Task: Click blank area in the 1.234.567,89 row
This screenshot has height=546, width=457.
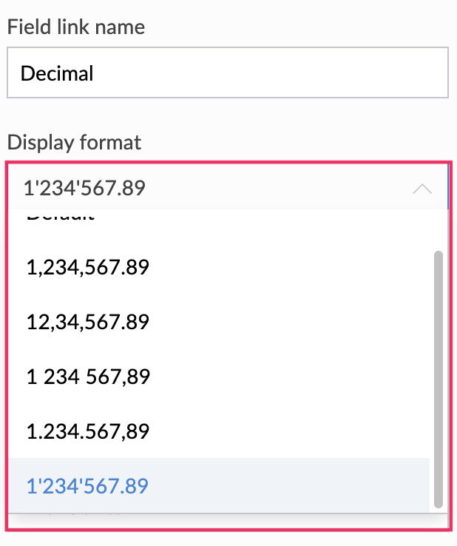Action: [x=296, y=431]
